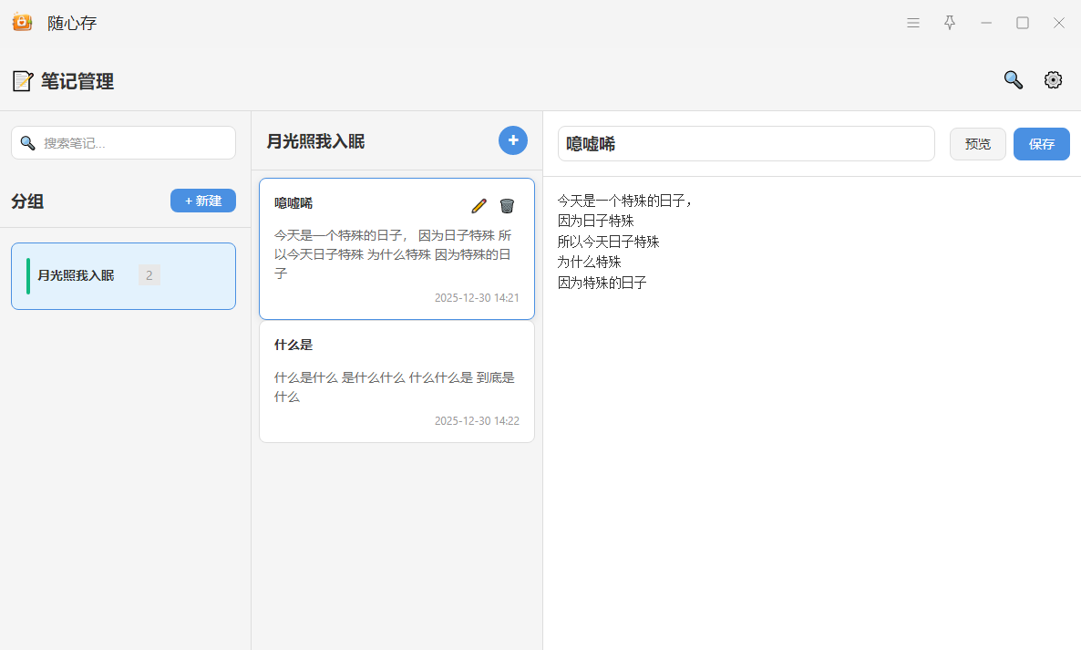Click the note title field 噫嘘唏

[x=746, y=144]
